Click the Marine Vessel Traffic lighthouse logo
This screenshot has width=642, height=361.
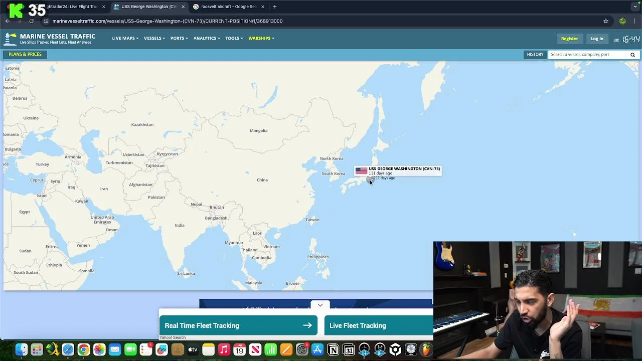pyautogui.click(x=10, y=39)
